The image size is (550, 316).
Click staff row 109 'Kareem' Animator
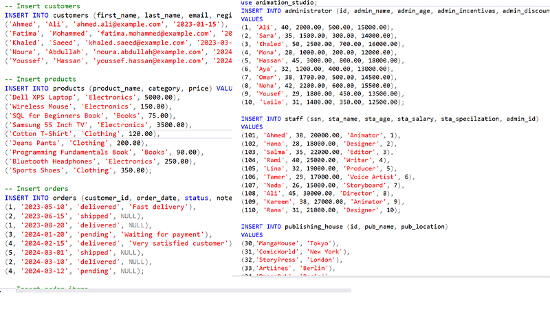(322, 202)
